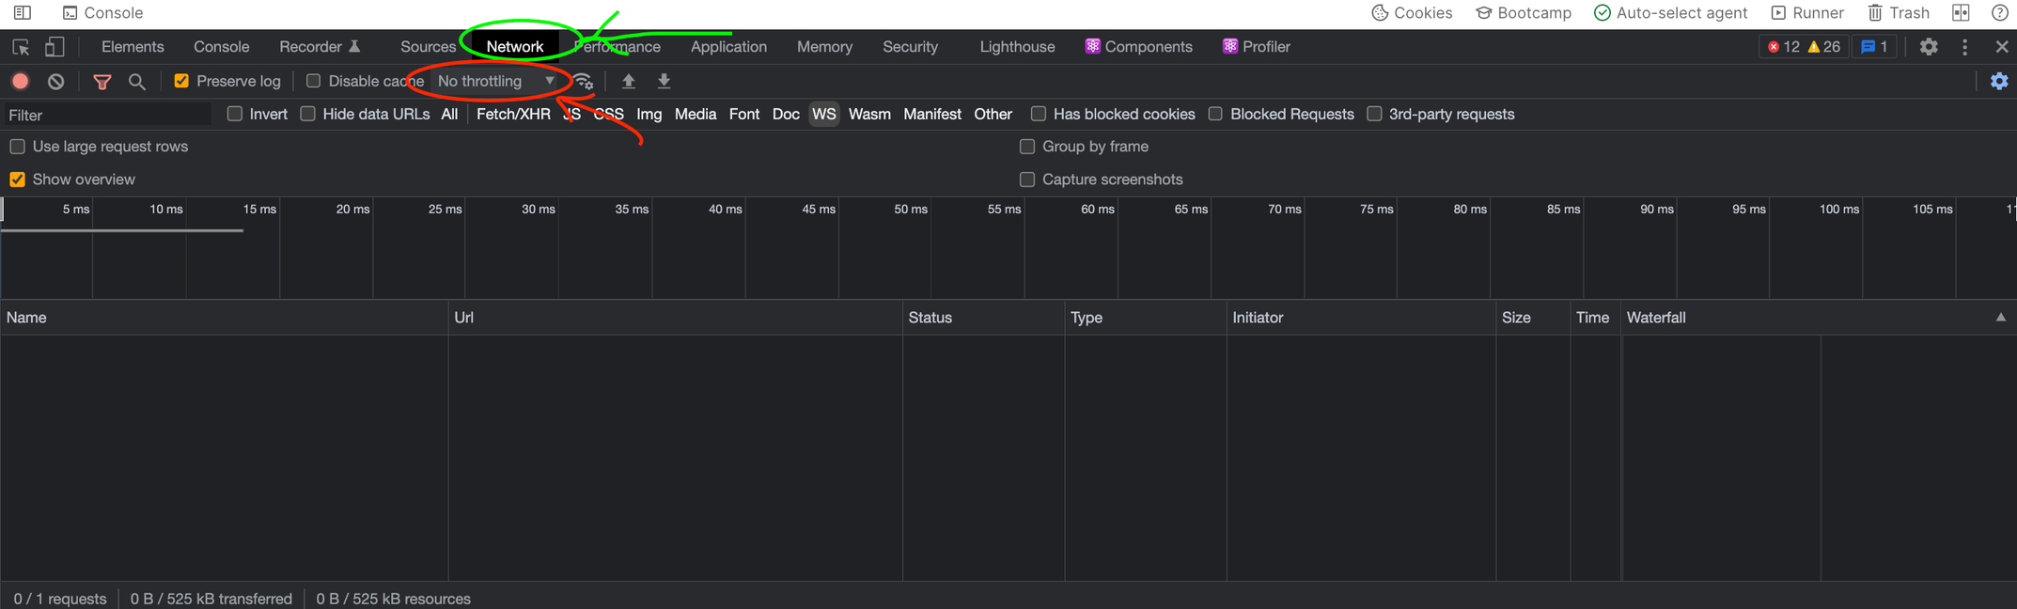Export HAR file with download arrow
2017x609 pixels.
tap(664, 82)
